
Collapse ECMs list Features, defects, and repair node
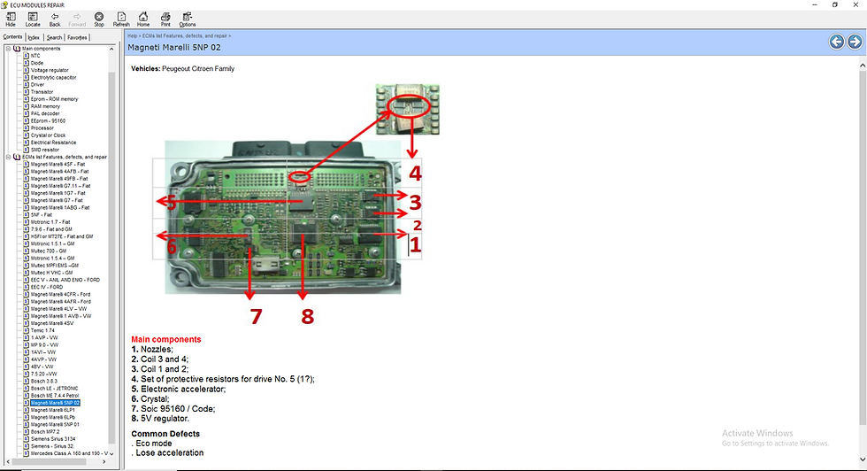click(8, 158)
